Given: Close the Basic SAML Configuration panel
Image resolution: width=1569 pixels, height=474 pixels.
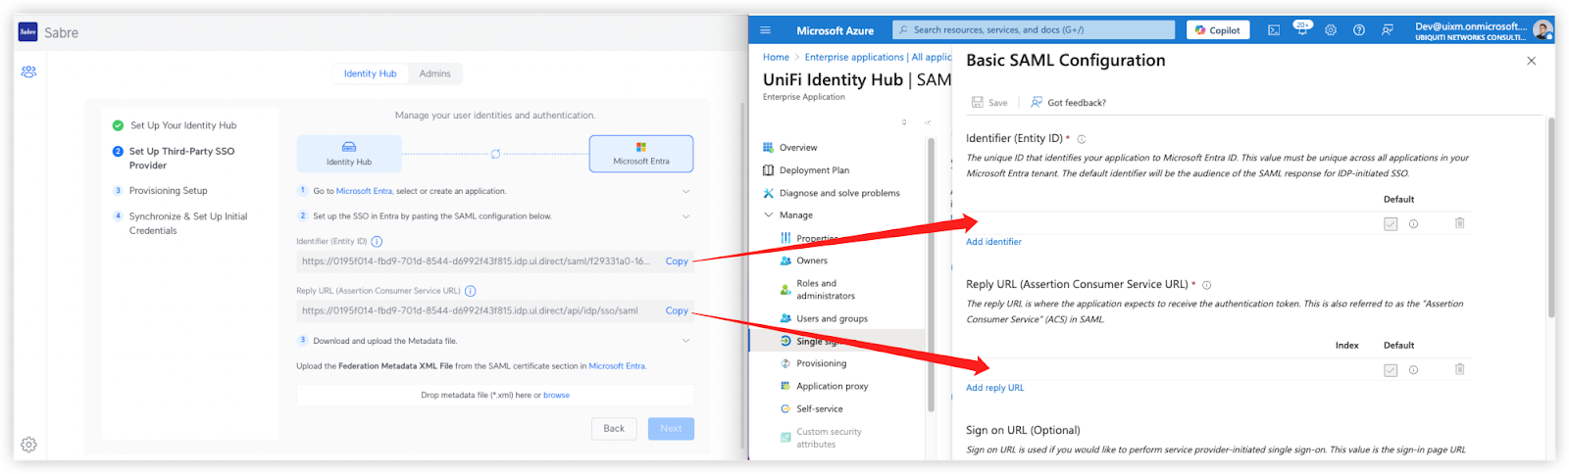Looking at the screenshot, I should [1531, 61].
